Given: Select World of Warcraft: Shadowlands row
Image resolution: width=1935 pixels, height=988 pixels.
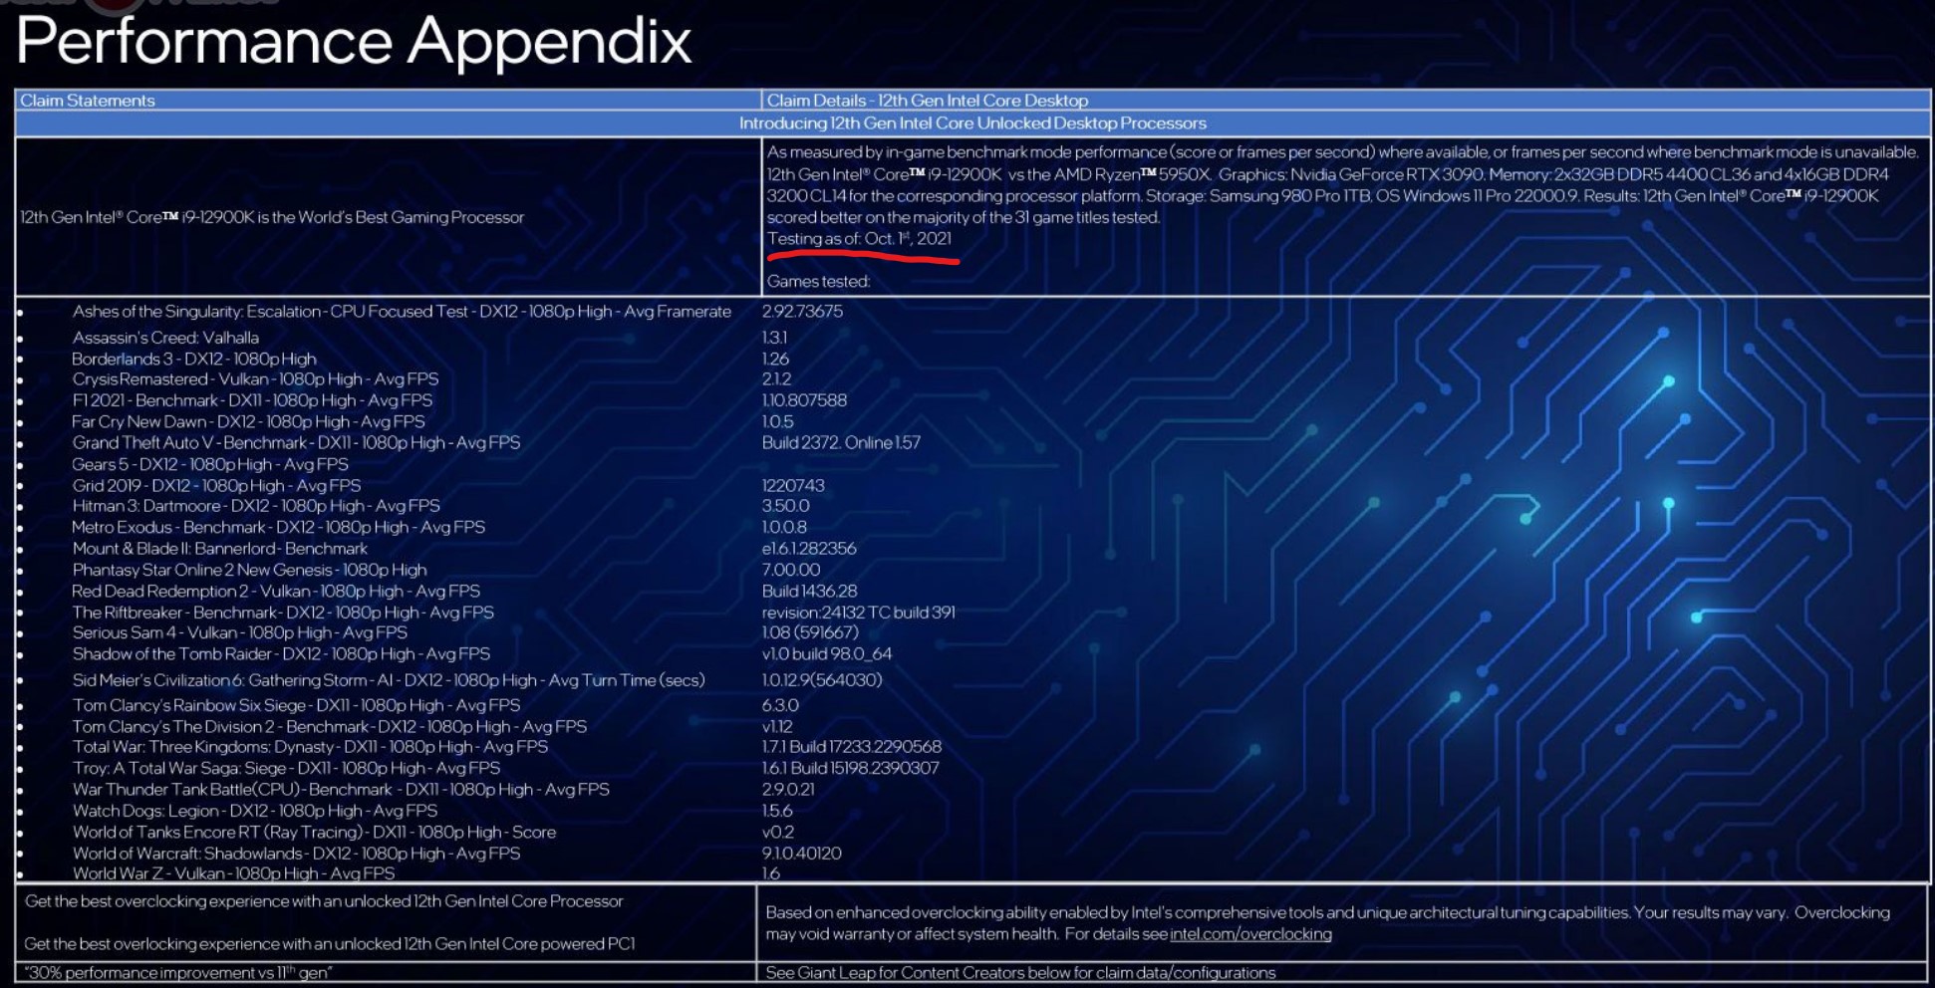Looking at the screenshot, I should (296, 854).
